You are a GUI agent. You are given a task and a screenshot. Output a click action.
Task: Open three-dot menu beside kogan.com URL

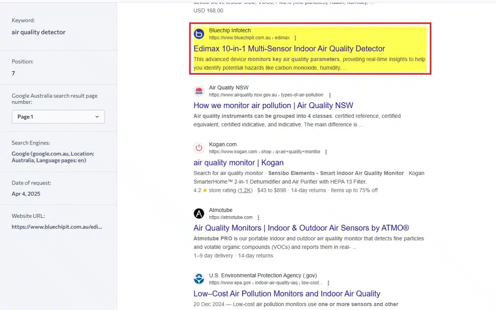point(326,152)
